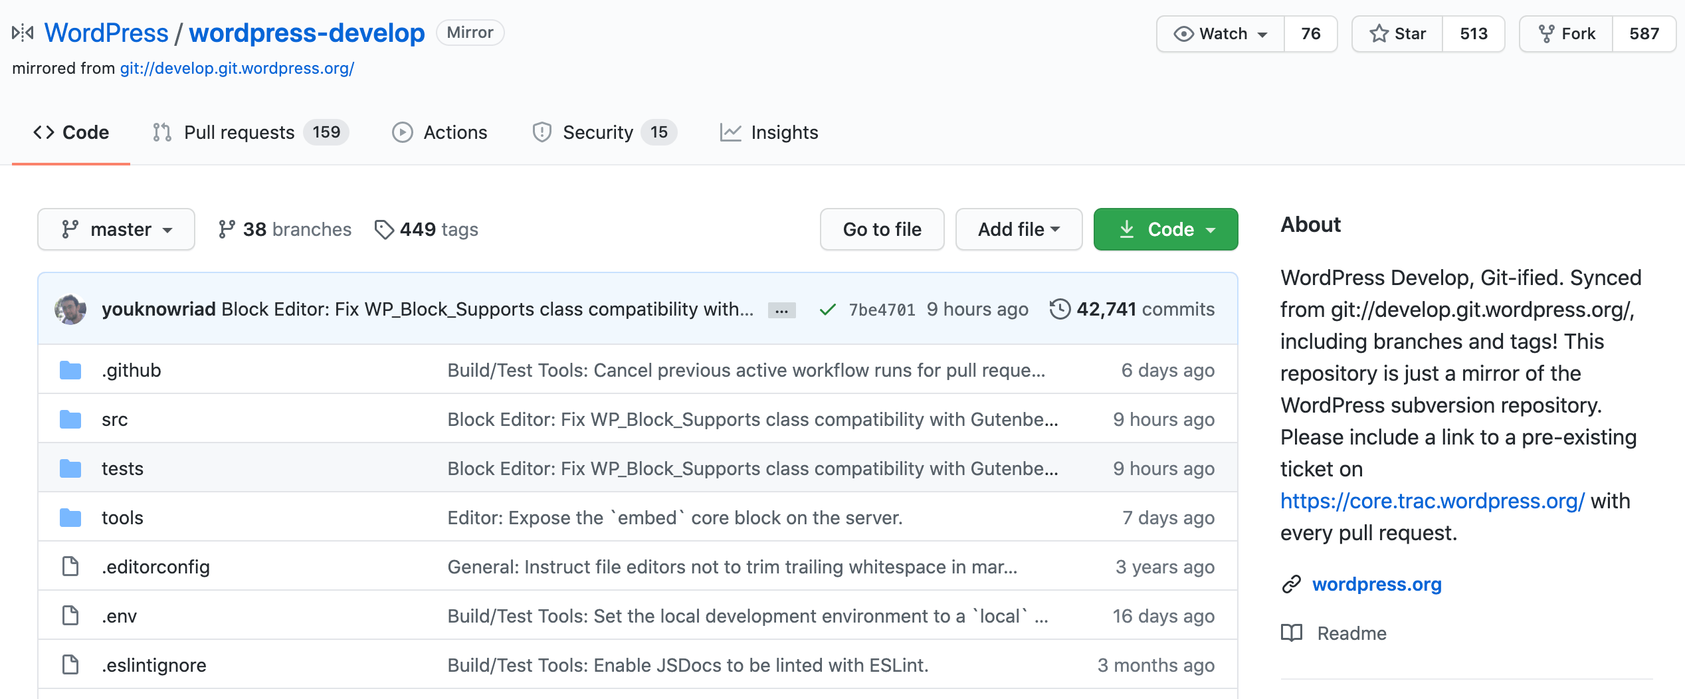Click the Go to file button

pos(882,229)
